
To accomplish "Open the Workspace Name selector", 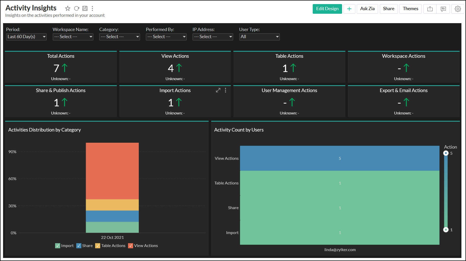I will click(x=73, y=37).
